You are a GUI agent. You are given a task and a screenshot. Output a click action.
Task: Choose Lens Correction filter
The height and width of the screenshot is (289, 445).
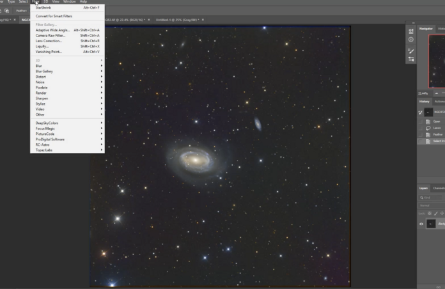(x=68, y=41)
